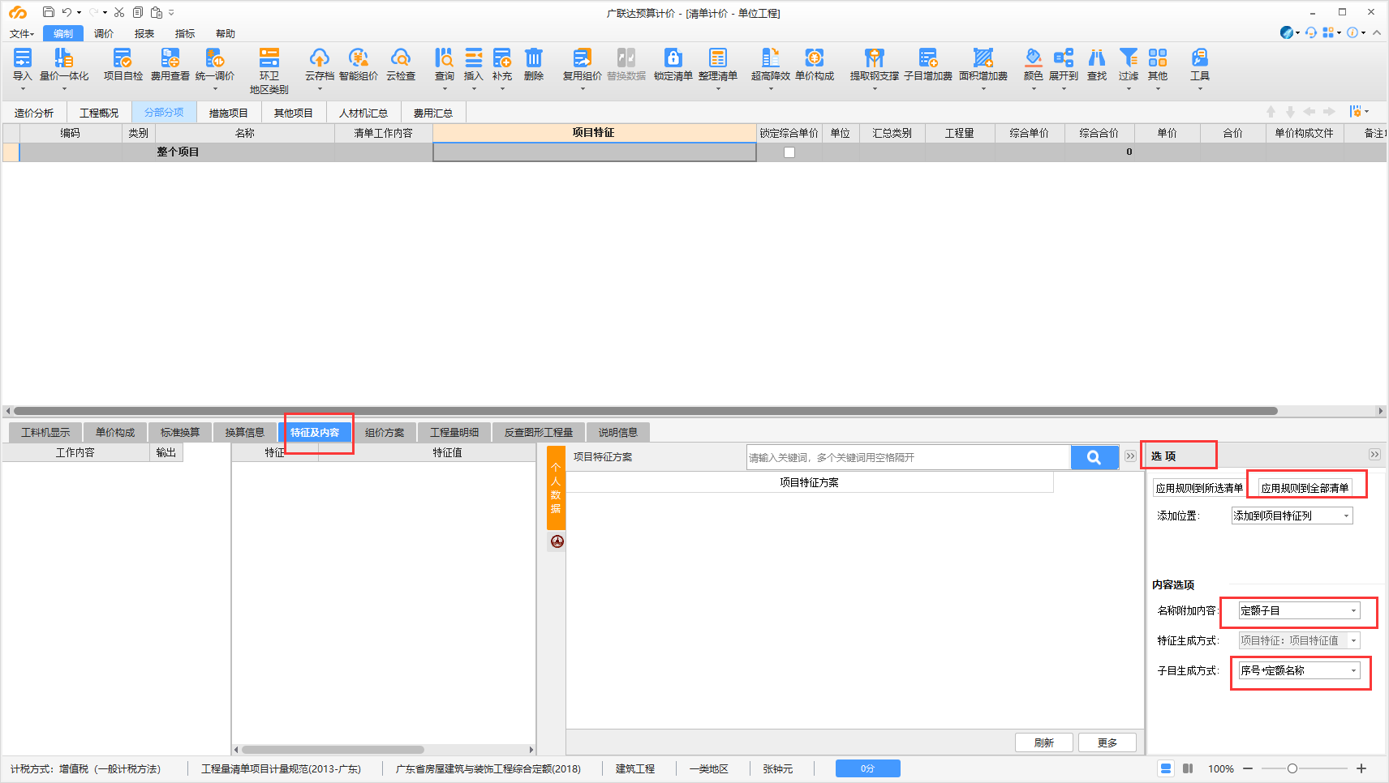This screenshot has width=1389, height=783.
Task: Click the 更多 button
Action: (1107, 742)
